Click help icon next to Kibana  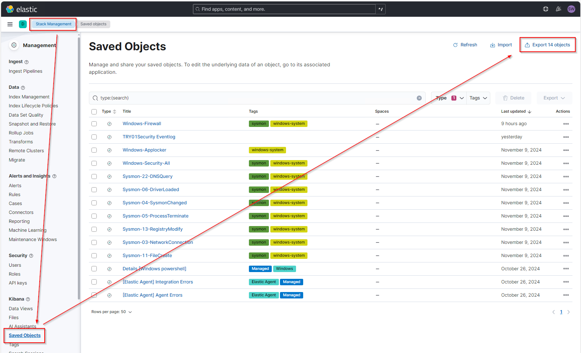tap(28, 299)
